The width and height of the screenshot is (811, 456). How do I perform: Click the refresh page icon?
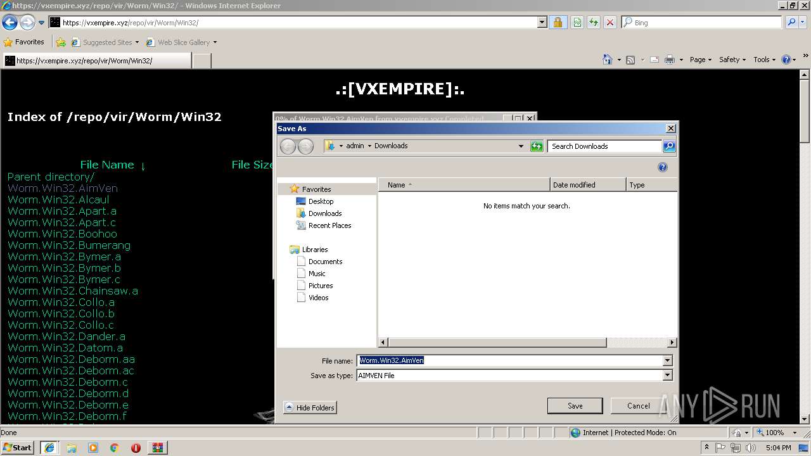594,22
